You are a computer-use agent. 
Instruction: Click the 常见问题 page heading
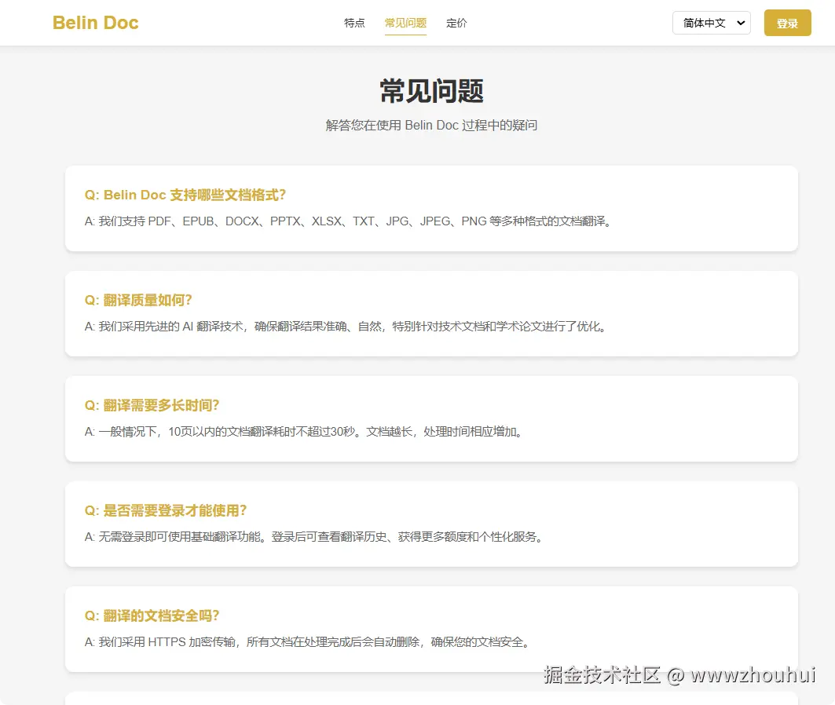point(431,91)
